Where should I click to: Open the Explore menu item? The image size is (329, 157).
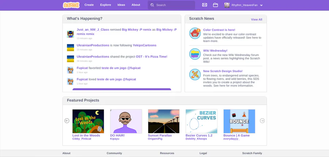[106, 5]
